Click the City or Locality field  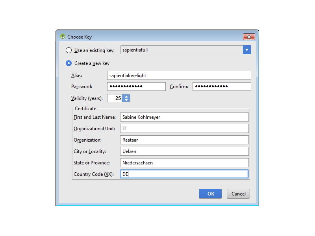(x=184, y=151)
